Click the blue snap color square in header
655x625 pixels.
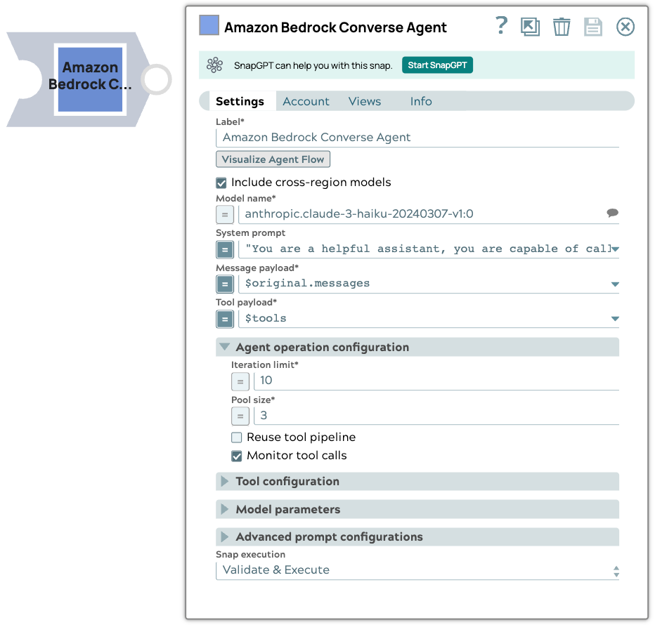(x=209, y=26)
